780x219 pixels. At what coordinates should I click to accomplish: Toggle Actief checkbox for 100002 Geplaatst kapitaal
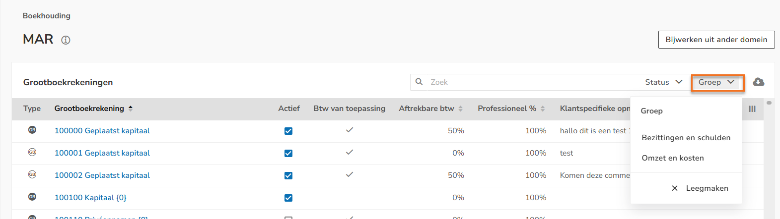[288, 175]
